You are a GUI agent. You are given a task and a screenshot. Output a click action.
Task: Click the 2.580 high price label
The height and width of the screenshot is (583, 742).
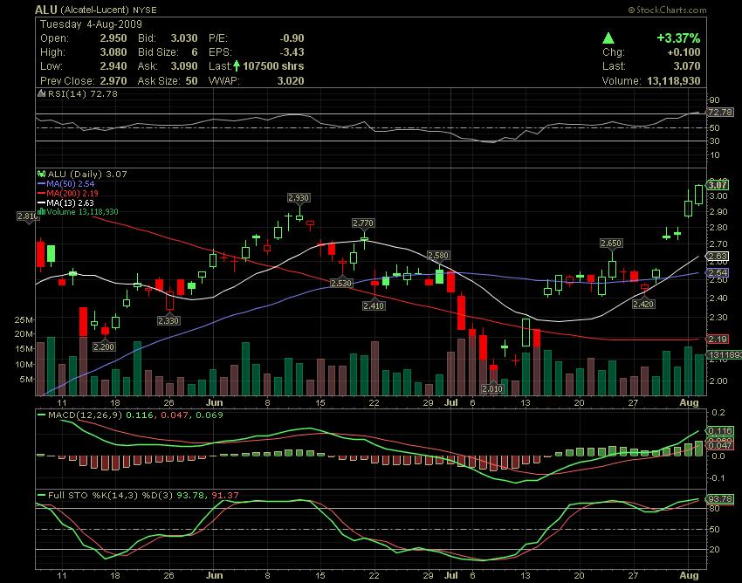click(438, 256)
